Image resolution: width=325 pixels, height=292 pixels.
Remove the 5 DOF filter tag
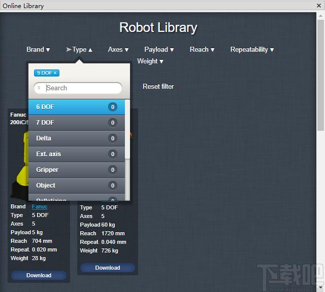click(55, 73)
